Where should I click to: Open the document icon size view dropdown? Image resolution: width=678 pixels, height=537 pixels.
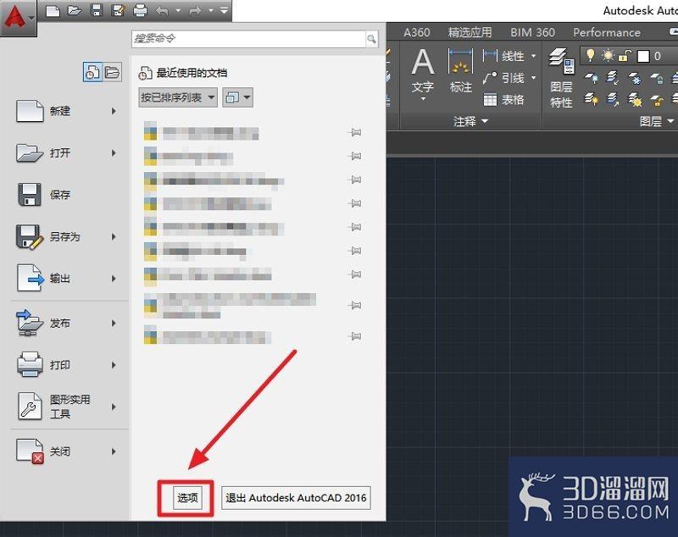pos(237,97)
